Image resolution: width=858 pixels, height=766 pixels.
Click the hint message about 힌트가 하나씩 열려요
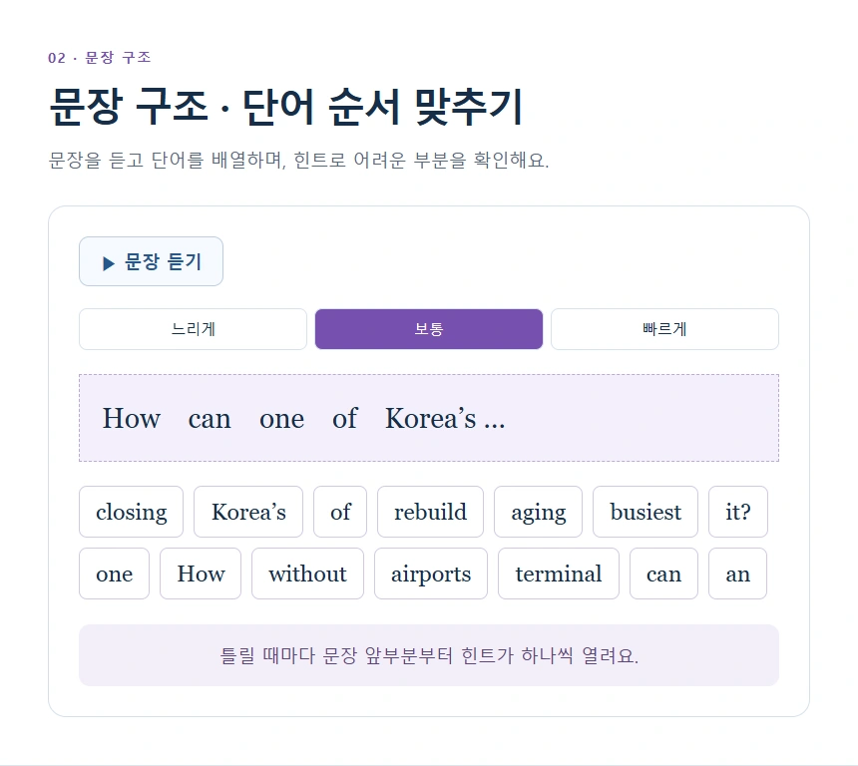coord(429,655)
